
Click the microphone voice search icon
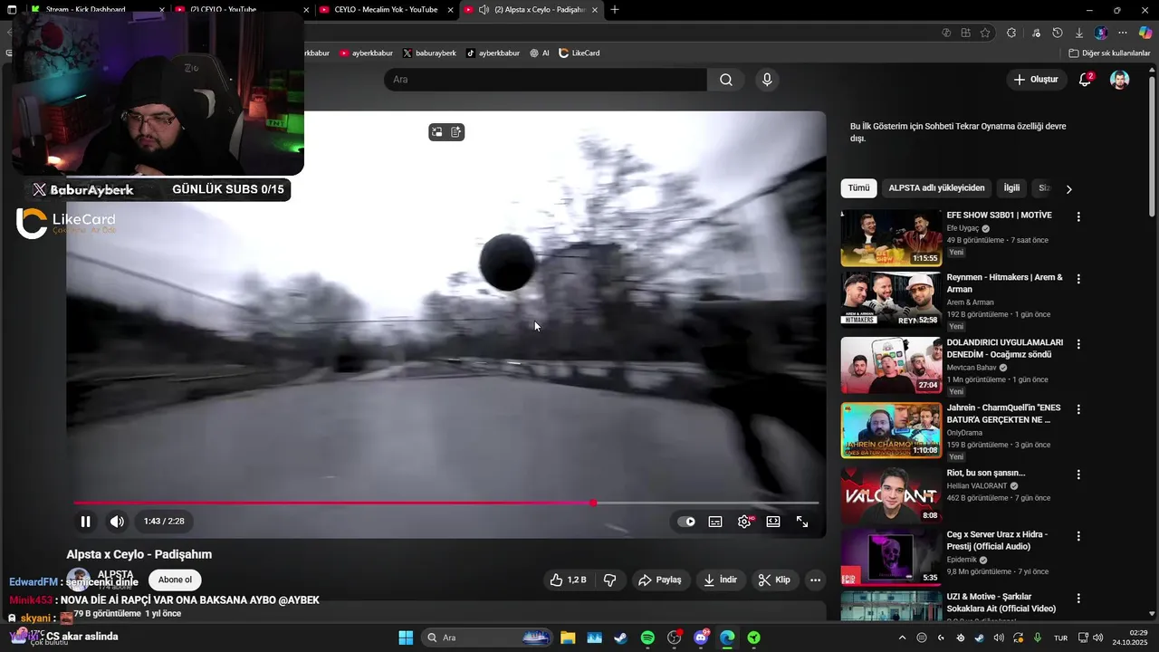(767, 80)
